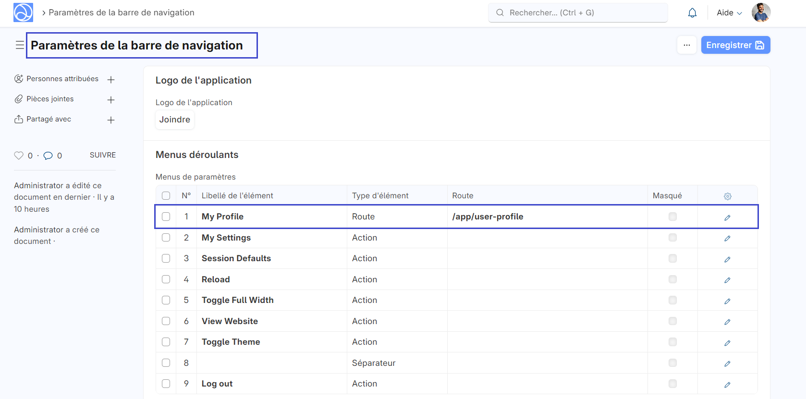Click the comments bubble icon
806x399 pixels.
[48, 156]
